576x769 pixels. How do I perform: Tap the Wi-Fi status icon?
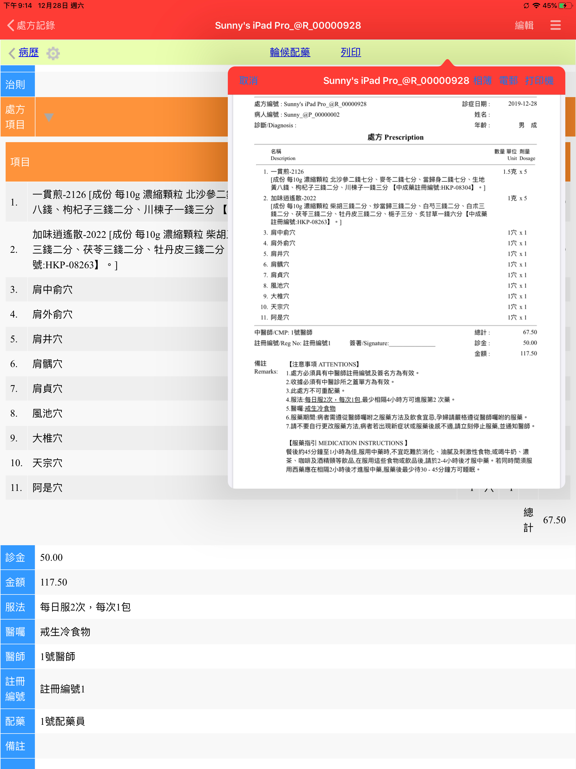click(x=536, y=6)
